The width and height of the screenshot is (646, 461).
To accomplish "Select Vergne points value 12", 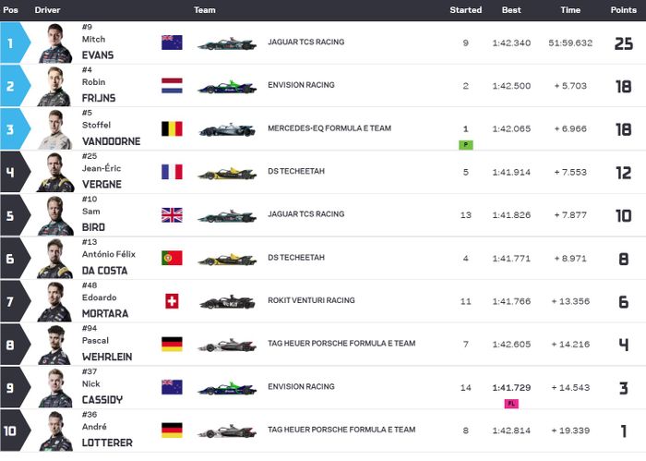I will click(x=623, y=173).
